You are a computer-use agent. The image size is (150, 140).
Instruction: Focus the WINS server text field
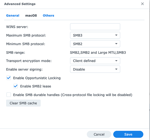pos(95,27)
